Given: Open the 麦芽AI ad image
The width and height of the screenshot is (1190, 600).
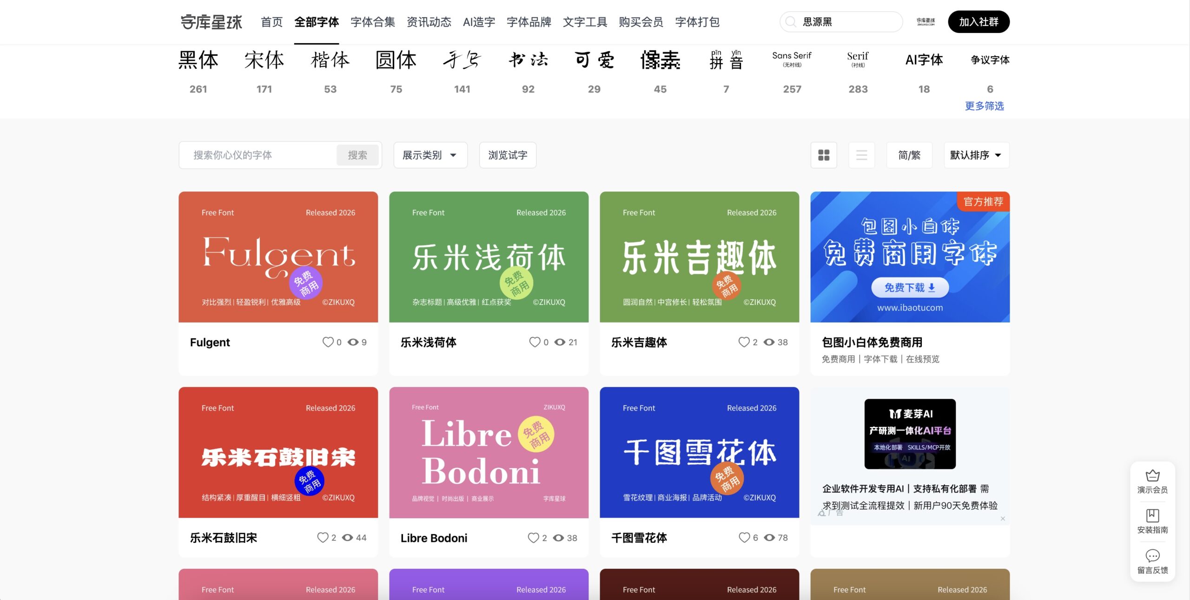Looking at the screenshot, I should [x=910, y=434].
